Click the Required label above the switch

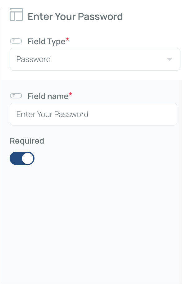coord(27,141)
